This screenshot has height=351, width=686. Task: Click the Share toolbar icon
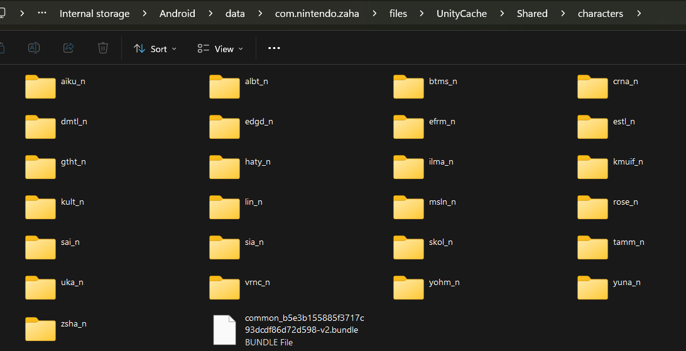(68, 48)
